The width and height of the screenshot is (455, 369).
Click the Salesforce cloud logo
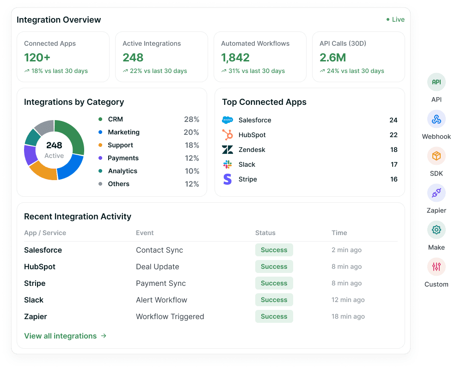pos(227,120)
